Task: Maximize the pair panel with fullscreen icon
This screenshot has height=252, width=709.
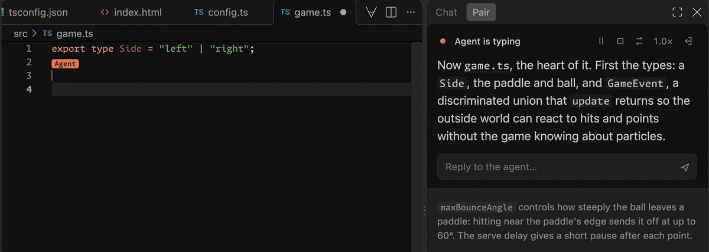Action: pos(677,12)
